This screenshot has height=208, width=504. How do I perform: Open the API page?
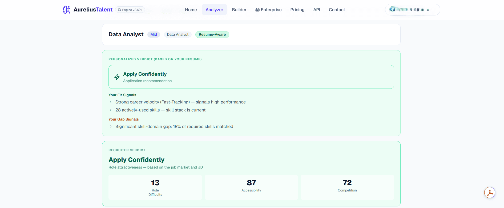[317, 10]
